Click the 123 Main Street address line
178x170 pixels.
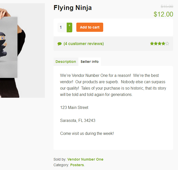tap(74, 107)
